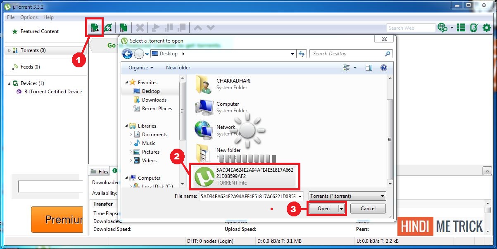
Task: Click the web search globe icon
Action: click(x=442, y=28)
